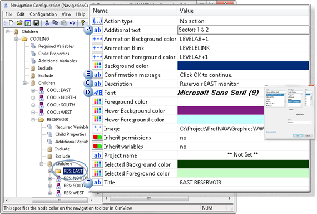Click the Save floppy disk icon
The height and width of the screenshot is (214, 317).
[36, 23]
